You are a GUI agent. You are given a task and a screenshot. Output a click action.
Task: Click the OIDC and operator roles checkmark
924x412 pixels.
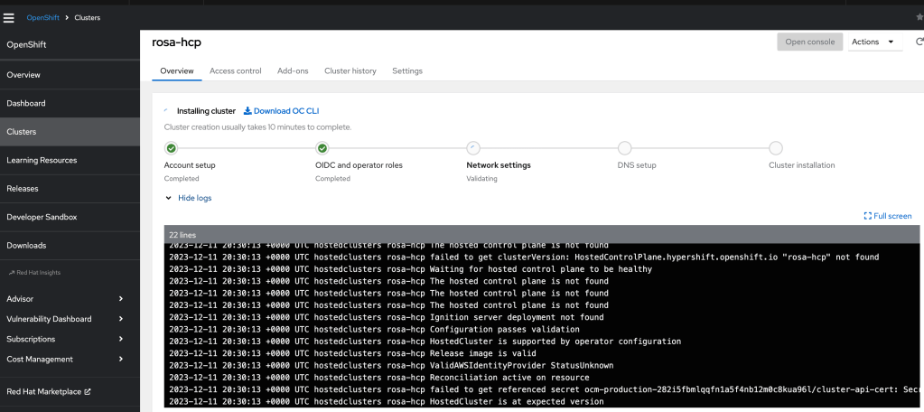coord(322,148)
